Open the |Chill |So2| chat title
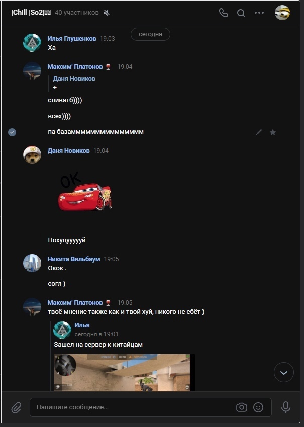The height and width of the screenshot is (427, 304). [x=31, y=13]
